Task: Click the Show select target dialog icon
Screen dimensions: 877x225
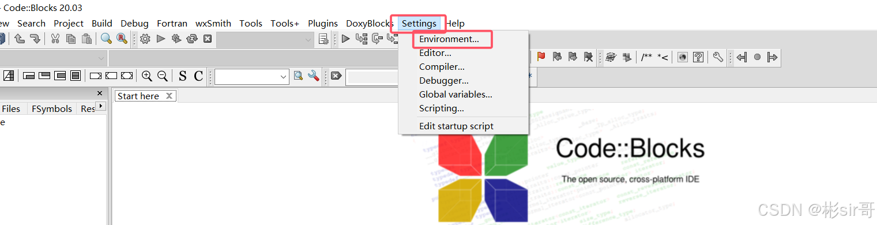Action: point(324,39)
